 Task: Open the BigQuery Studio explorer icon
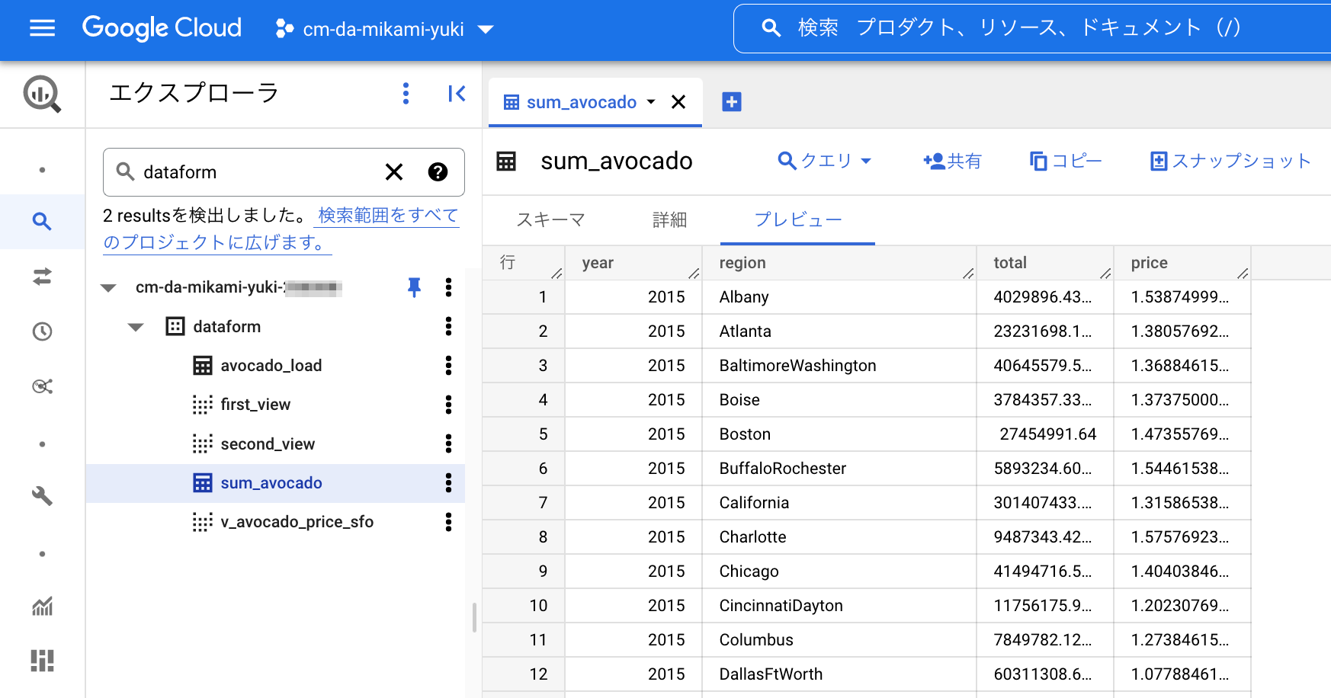pyautogui.click(x=42, y=94)
